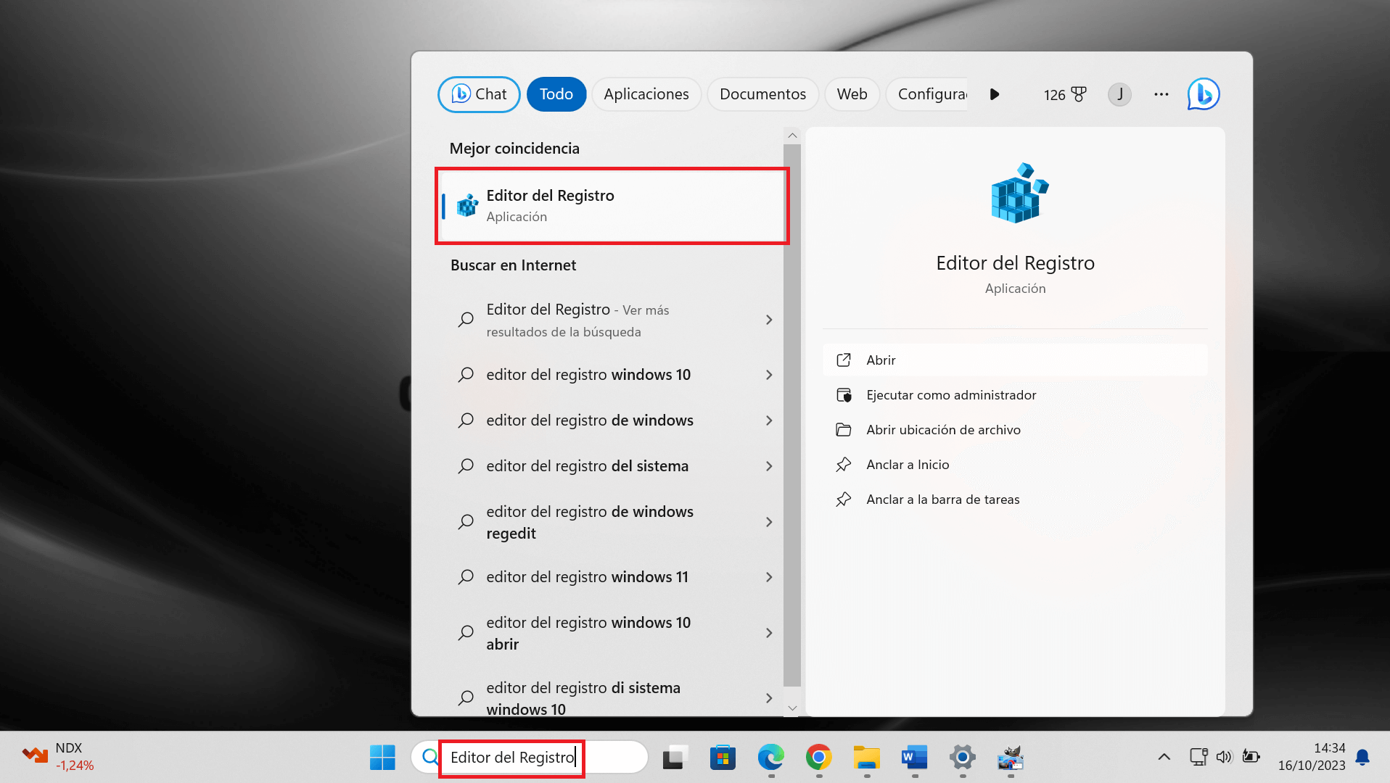Open the NDX stock widget
The image size is (1390, 783).
[58, 757]
